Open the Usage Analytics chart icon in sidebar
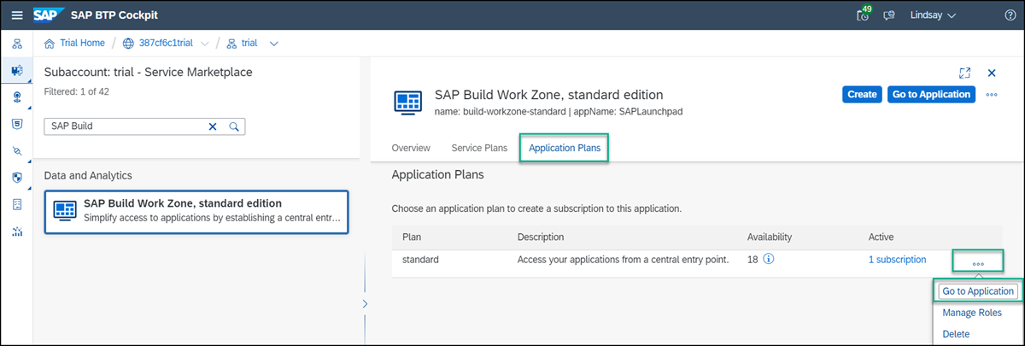 tap(17, 232)
